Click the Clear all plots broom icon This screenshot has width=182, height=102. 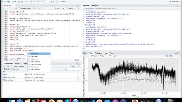pos(115,56)
